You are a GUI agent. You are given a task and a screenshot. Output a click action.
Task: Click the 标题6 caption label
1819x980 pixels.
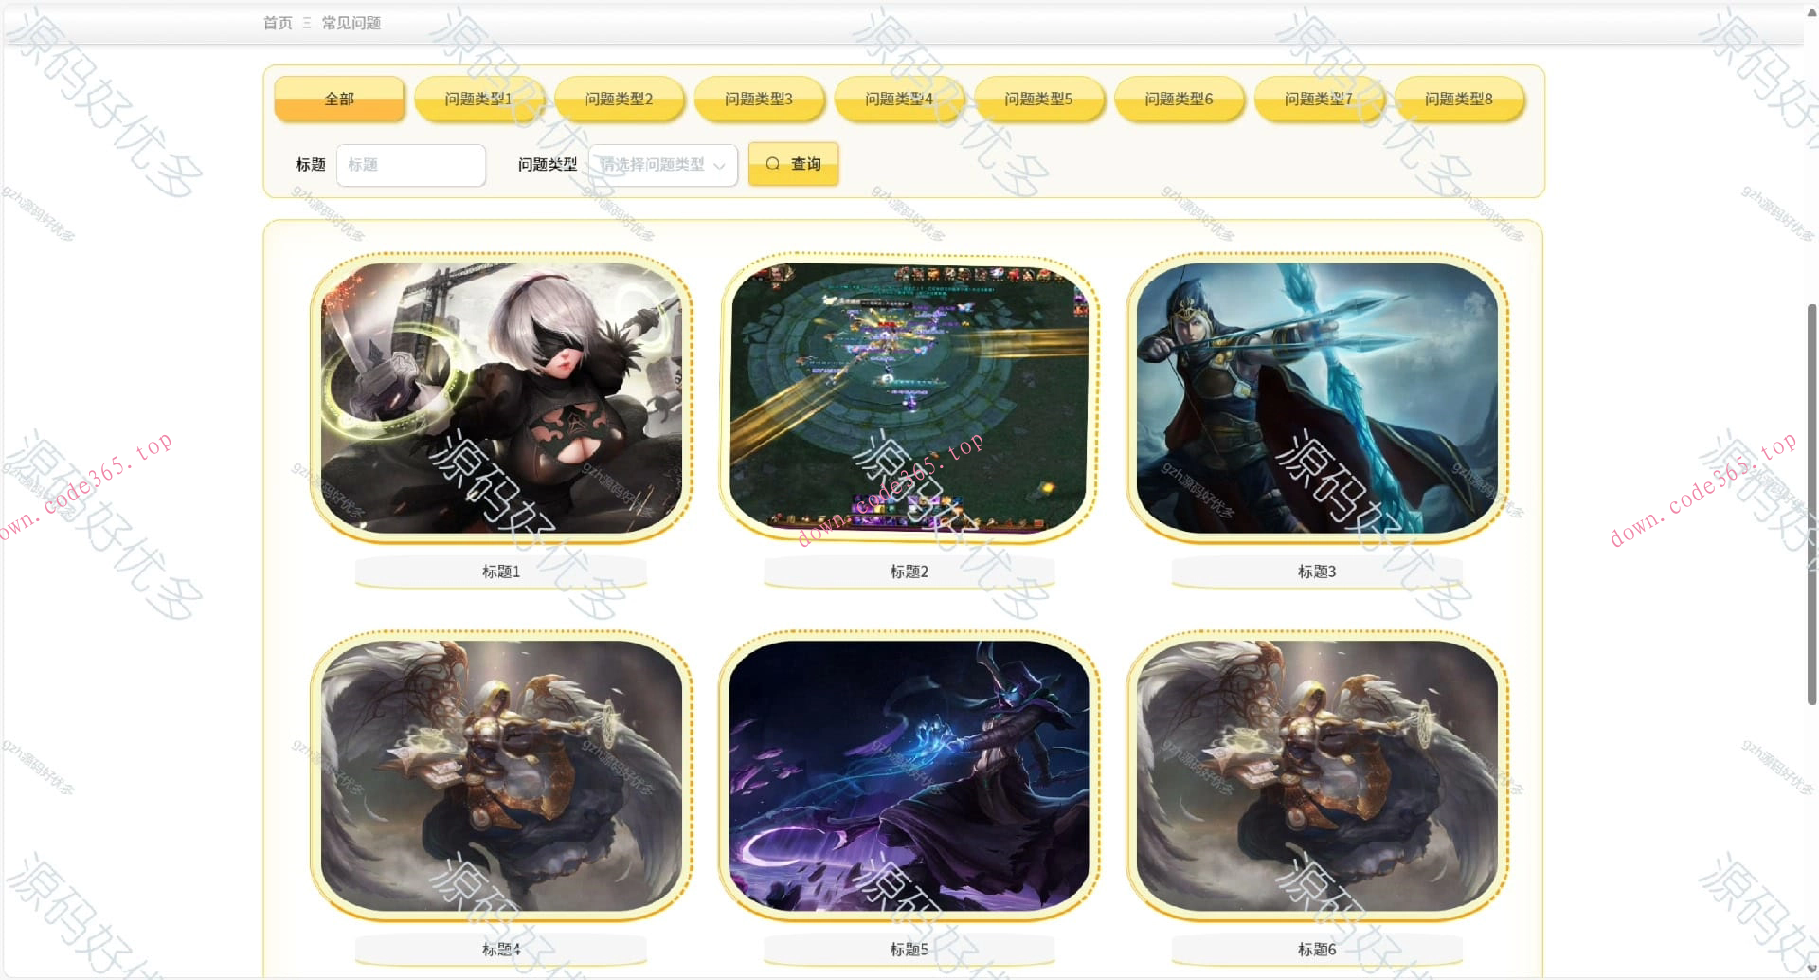coord(1317,949)
